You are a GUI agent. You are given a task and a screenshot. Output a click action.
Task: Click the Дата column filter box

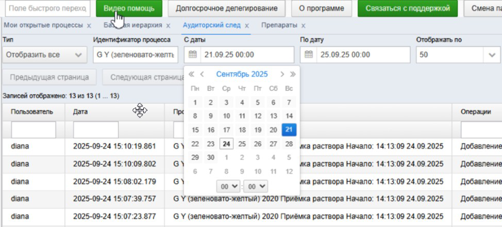pos(96,130)
